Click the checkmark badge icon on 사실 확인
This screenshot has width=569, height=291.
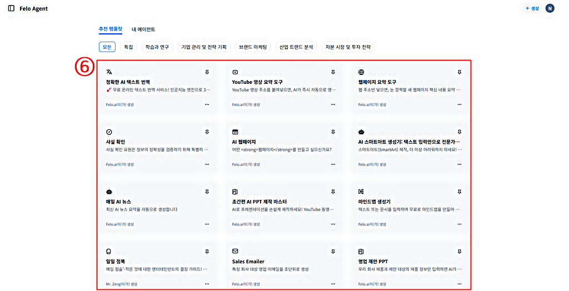[x=109, y=132]
